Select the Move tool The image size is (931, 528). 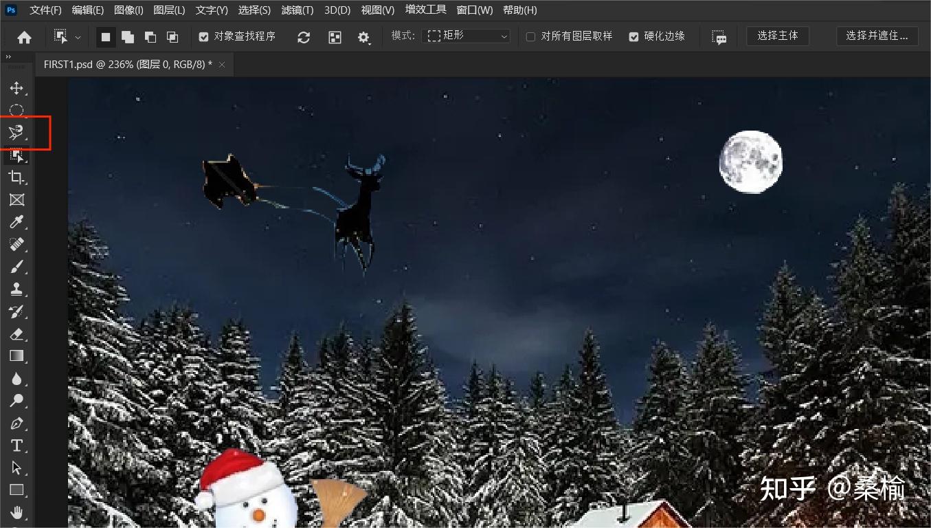click(x=16, y=88)
